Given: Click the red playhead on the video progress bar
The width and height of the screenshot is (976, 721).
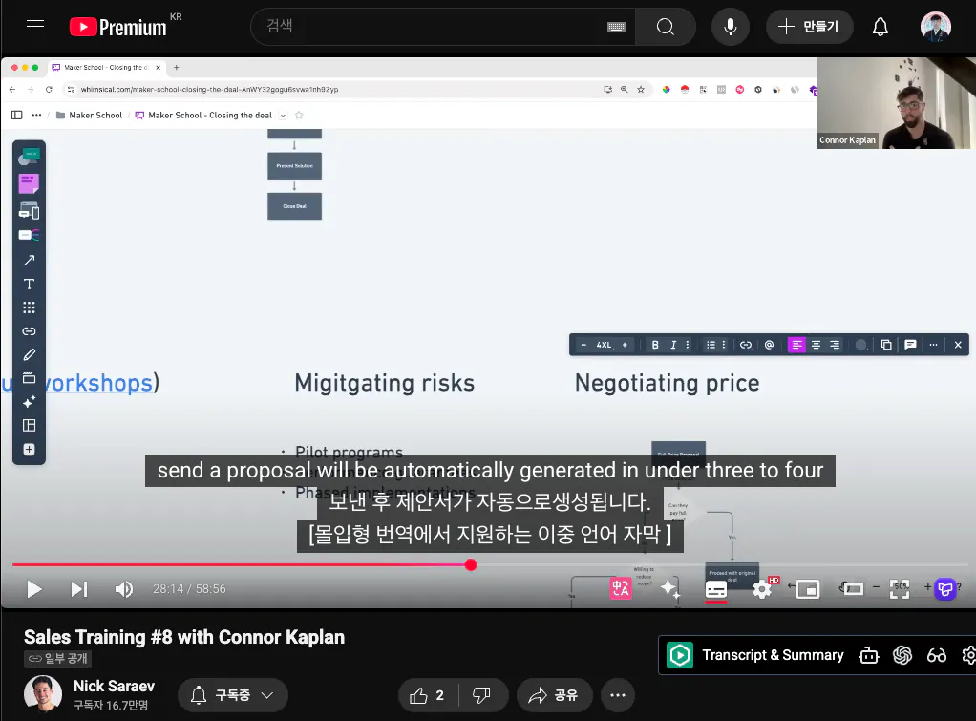Looking at the screenshot, I should tap(470, 564).
